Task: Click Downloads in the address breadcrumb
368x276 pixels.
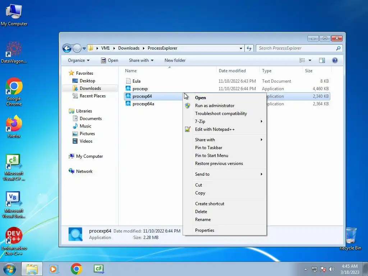Action: point(129,48)
